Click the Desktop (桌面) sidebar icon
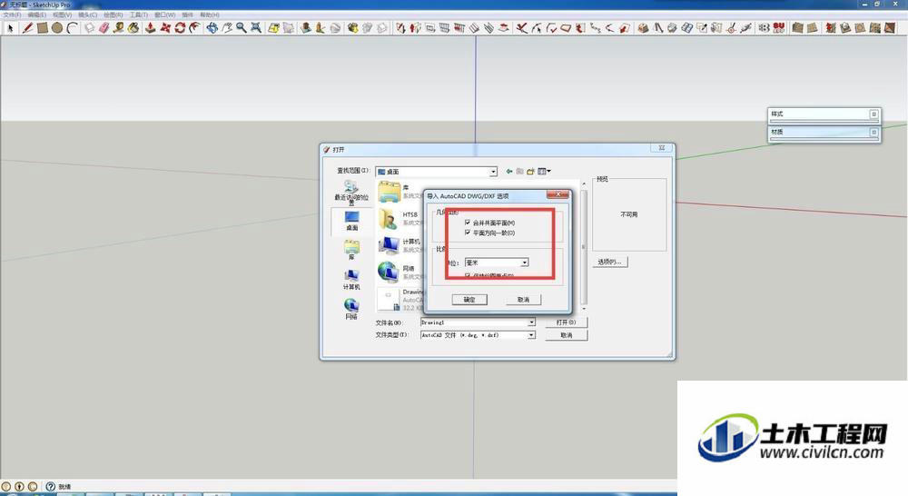Screen dimensions: 908x496 pyautogui.click(x=351, y=221)
